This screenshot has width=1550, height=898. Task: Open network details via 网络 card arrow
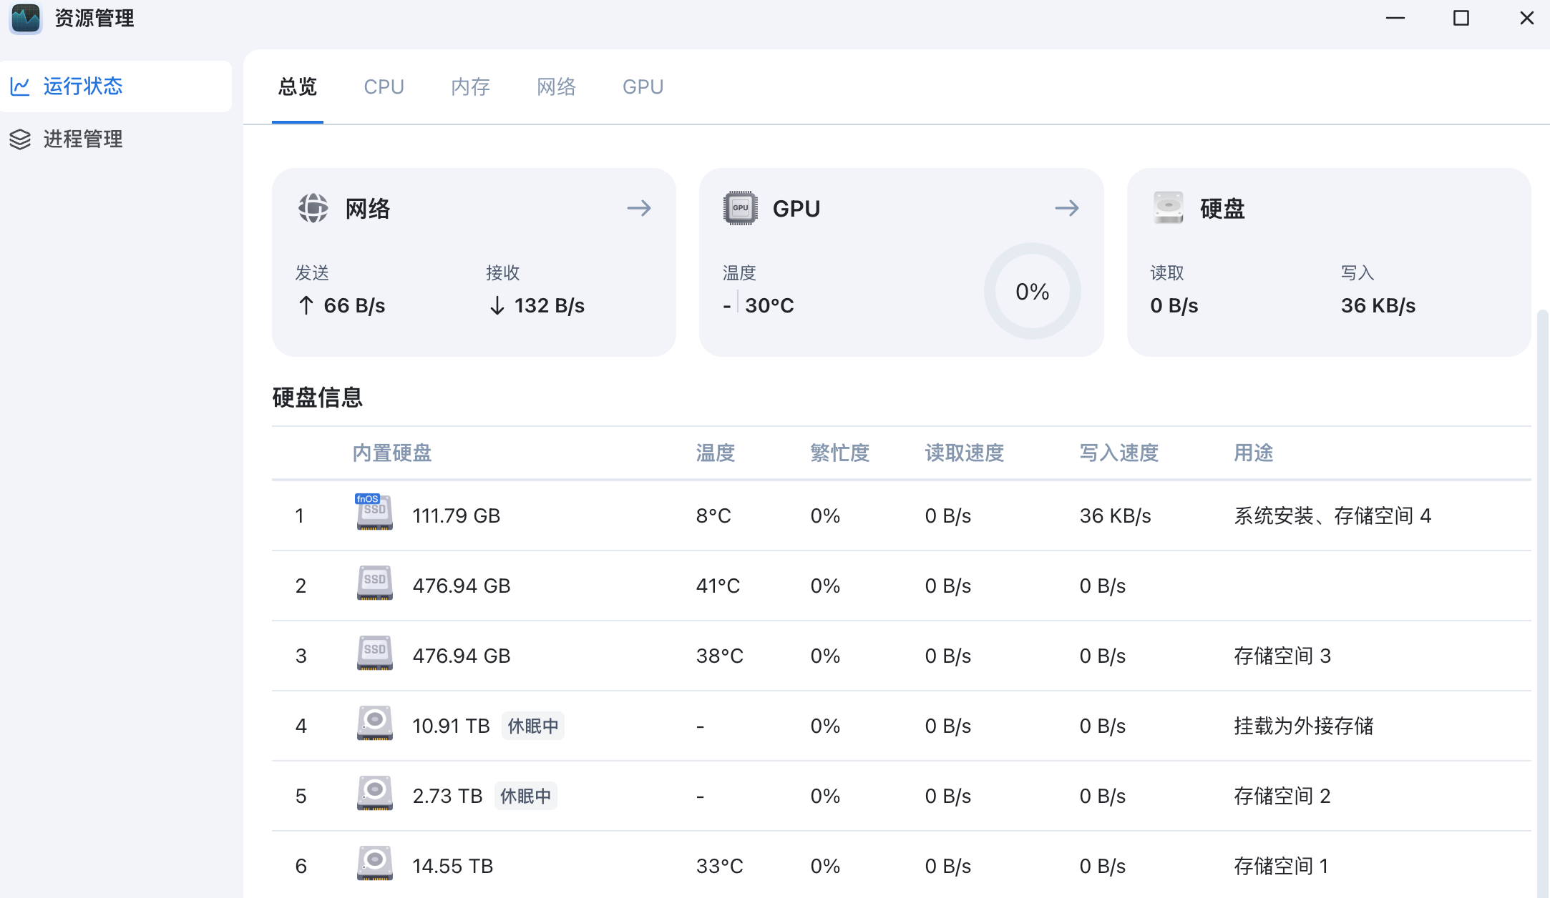(x=639, y=208)
